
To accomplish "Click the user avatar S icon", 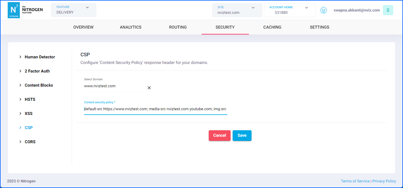I will (x=388, y=10).
